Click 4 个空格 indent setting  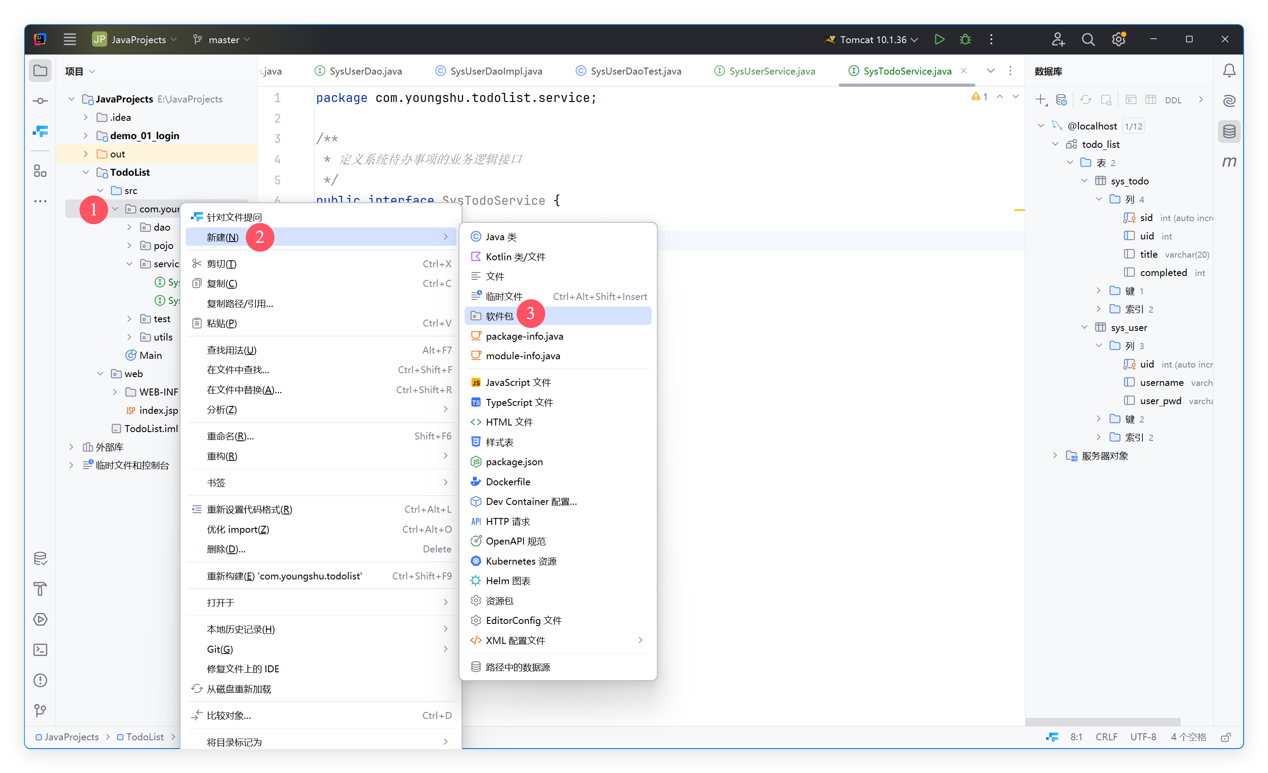coord(1188,737)
